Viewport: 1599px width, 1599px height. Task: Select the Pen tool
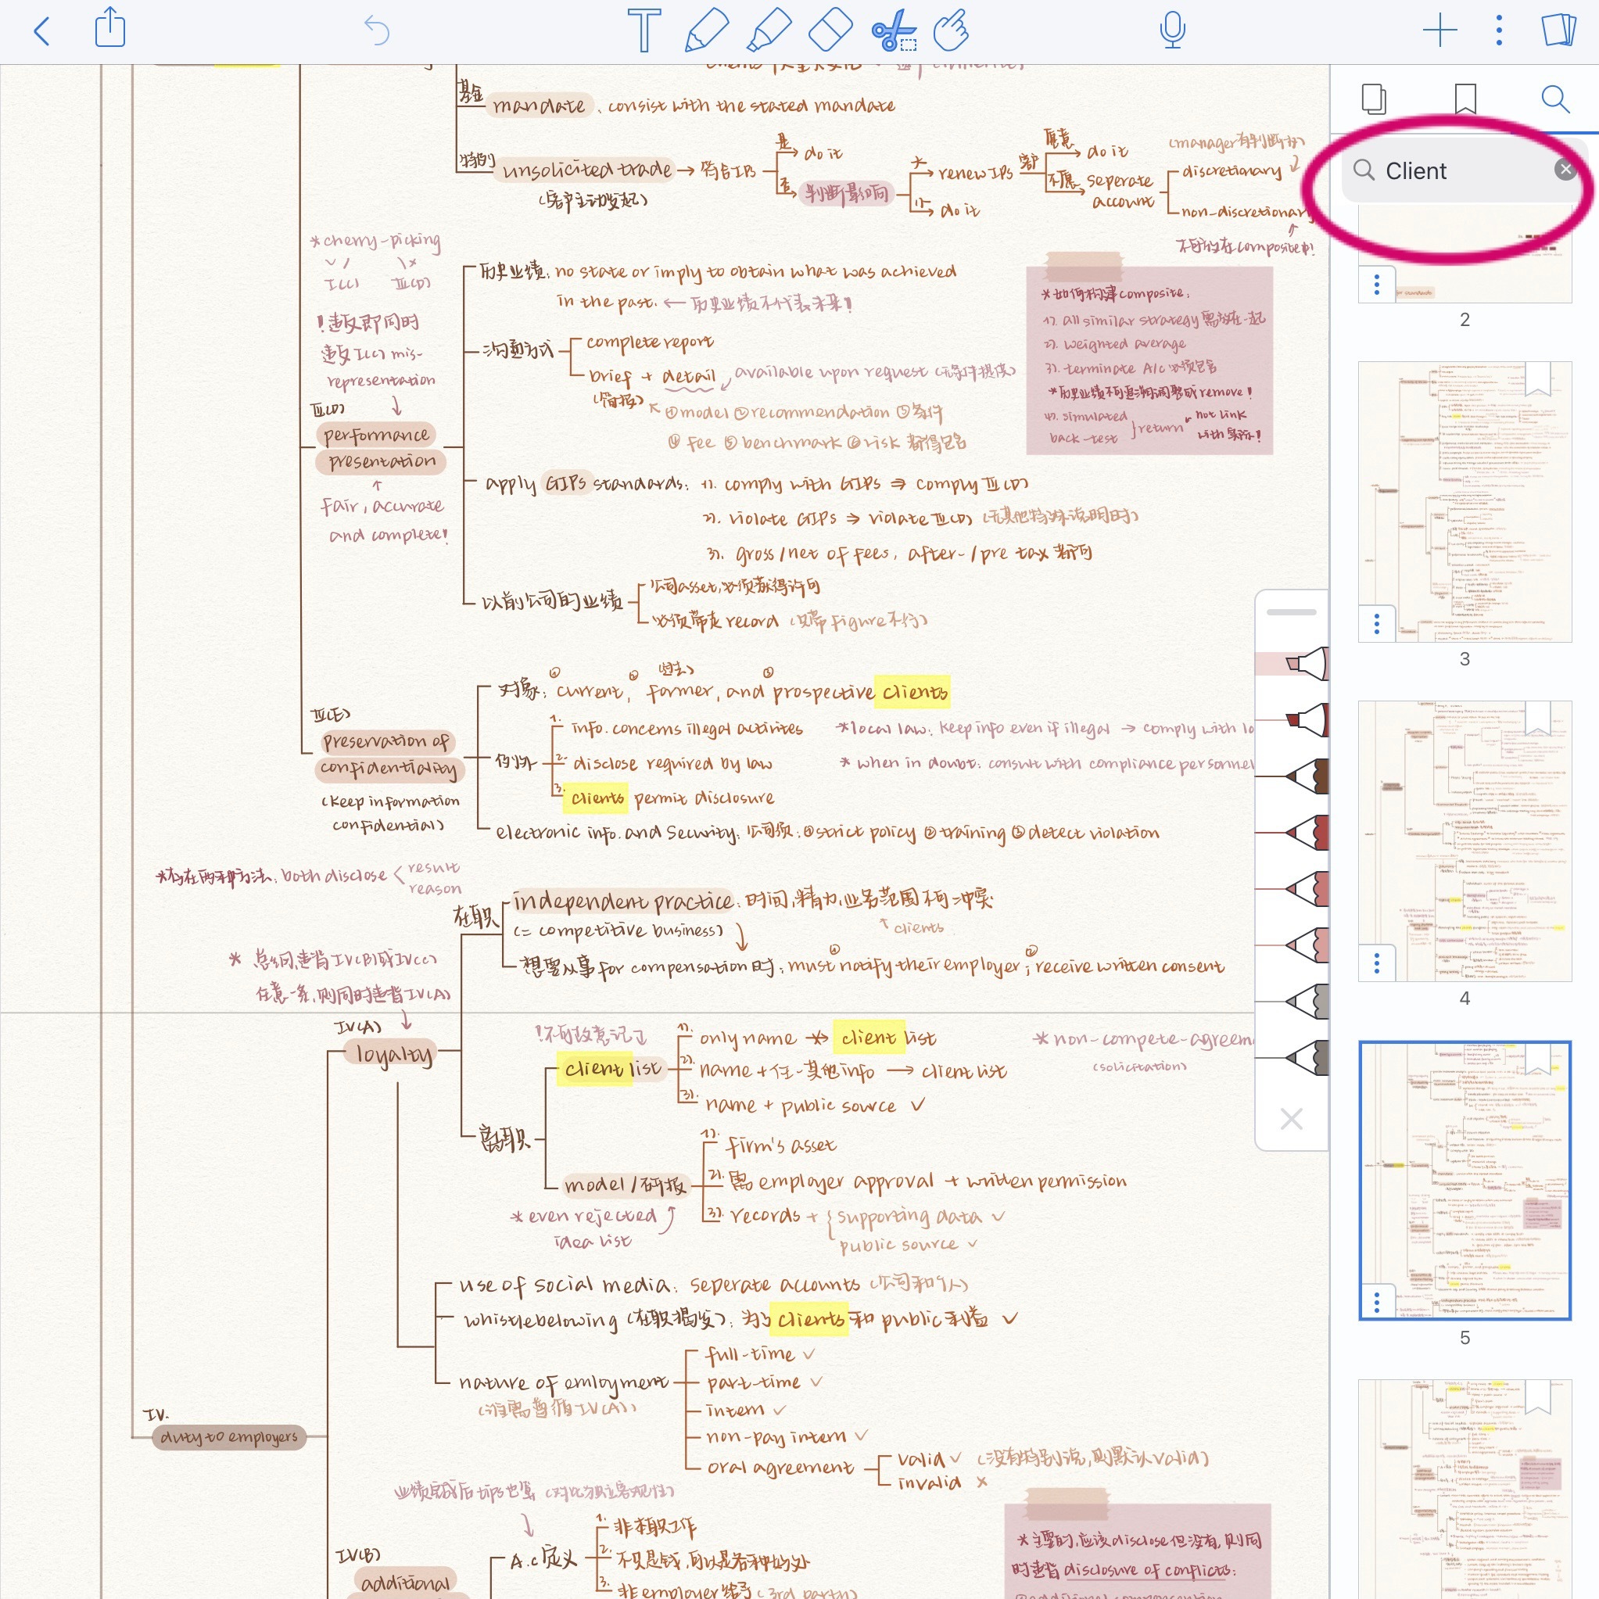[706, 30]
